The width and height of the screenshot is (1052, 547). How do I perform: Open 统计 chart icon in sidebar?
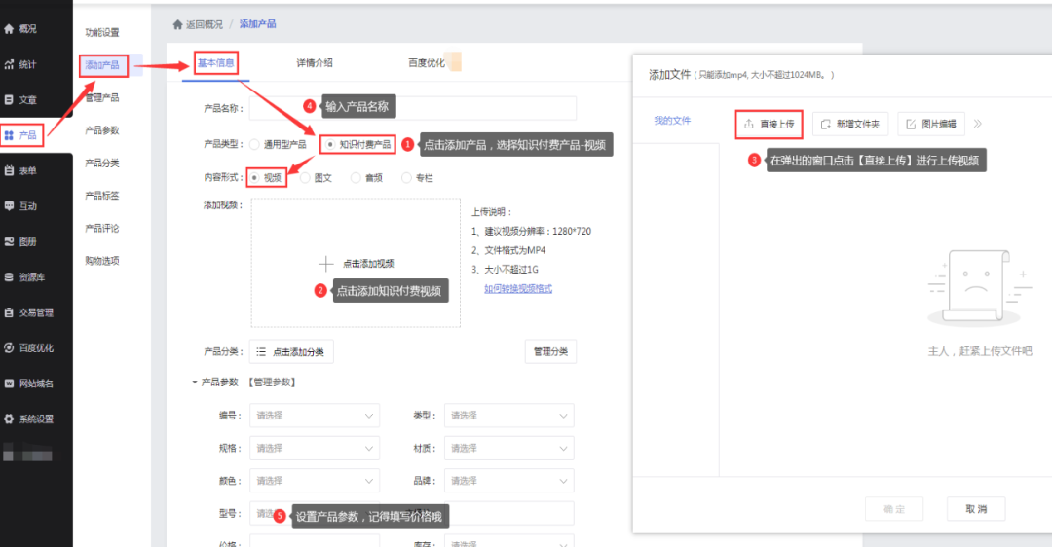point(10,64)
